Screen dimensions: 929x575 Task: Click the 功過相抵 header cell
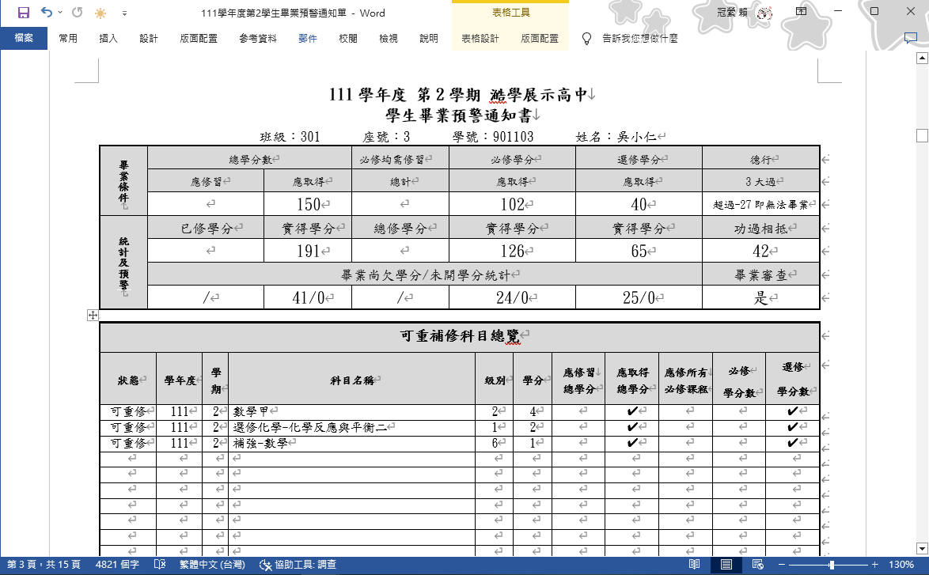pyautogui.click(x=760, y=228)
